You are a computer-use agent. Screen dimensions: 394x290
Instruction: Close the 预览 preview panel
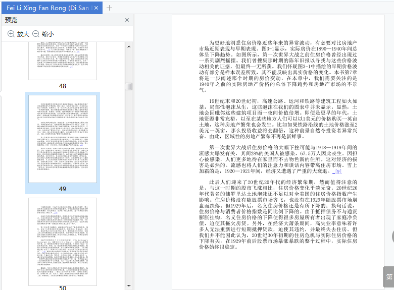tap(127, 20)
